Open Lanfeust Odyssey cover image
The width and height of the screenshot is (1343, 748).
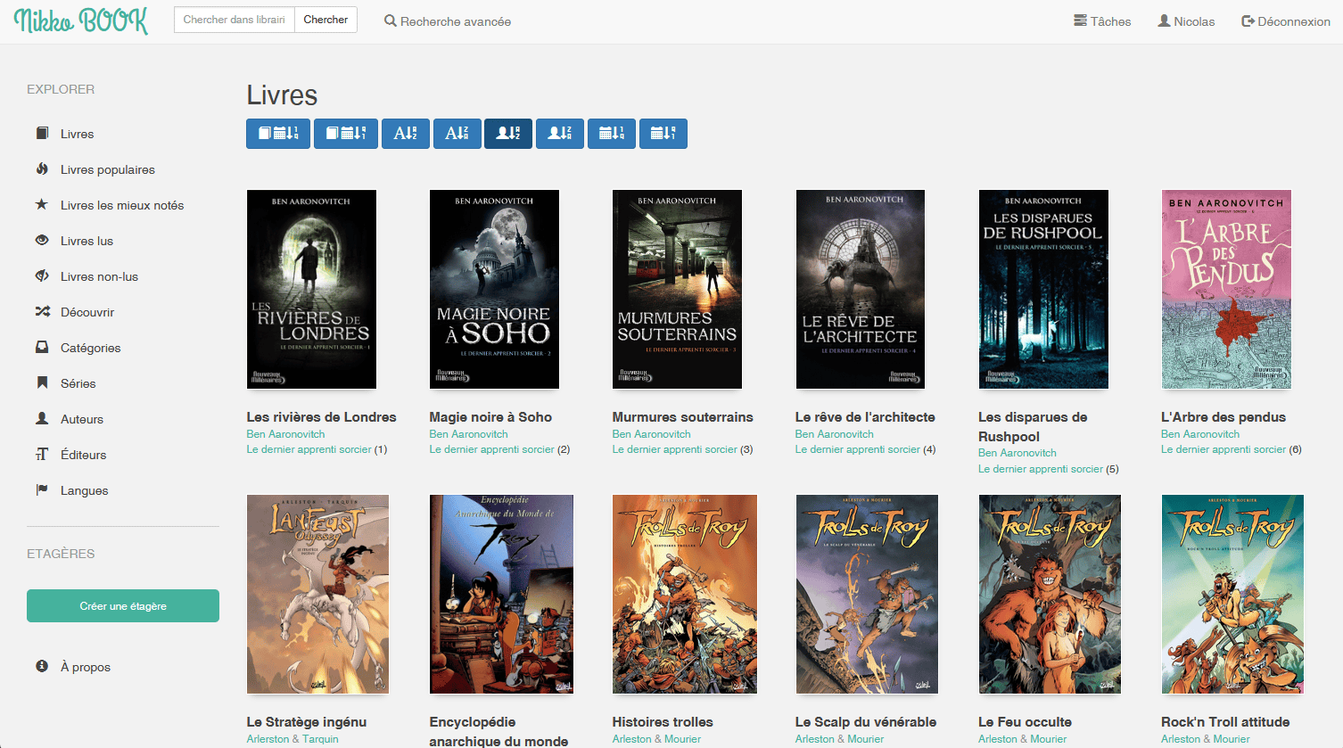[x=317, y=595]
